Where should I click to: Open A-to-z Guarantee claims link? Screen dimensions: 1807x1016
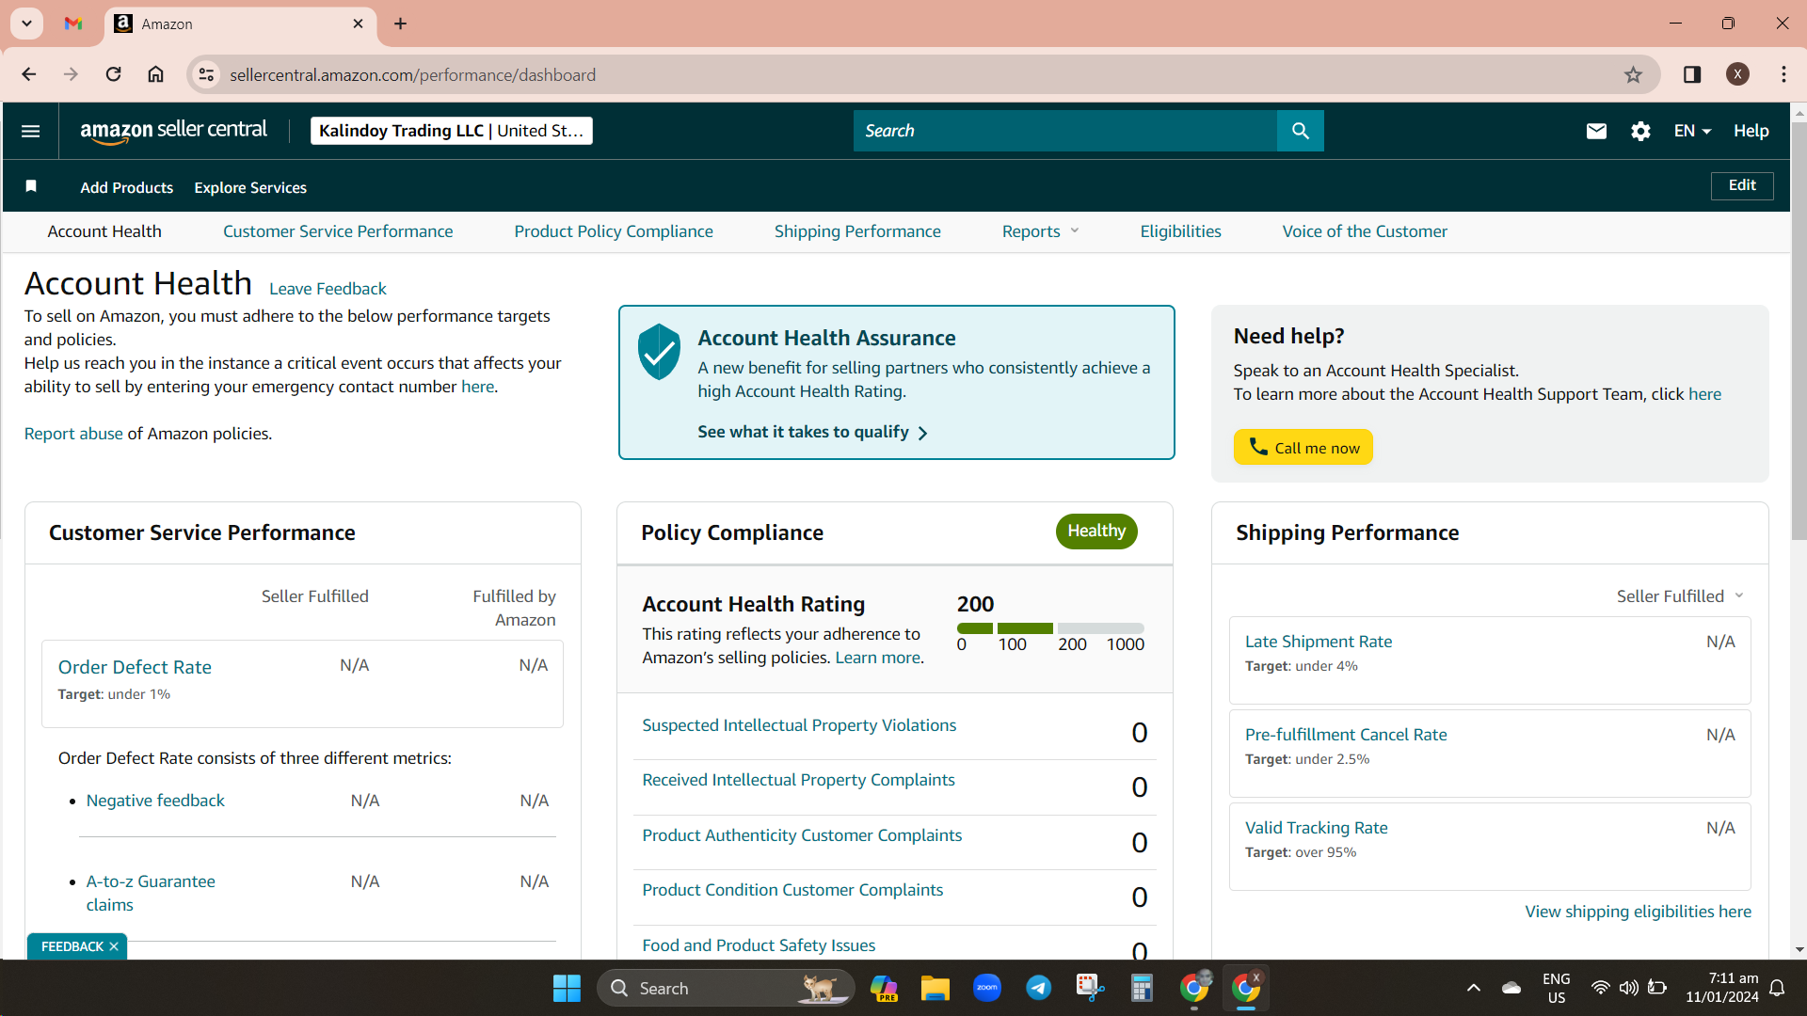[x=151, y=893]
